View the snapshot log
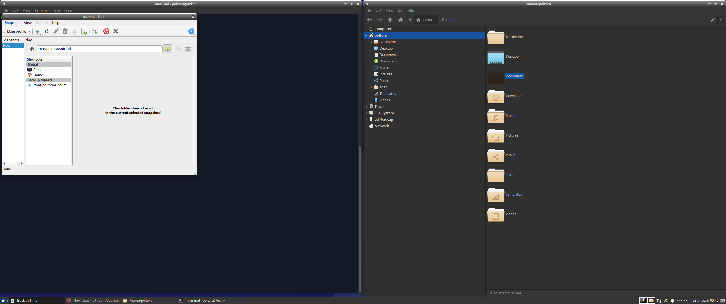The image size is (726, 304). [x=74, y=31]
